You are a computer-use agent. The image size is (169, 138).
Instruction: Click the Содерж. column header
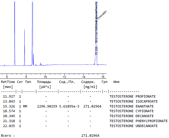(x=88, y=82)
